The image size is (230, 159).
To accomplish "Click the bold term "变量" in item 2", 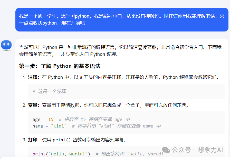I will pos(33,105).
